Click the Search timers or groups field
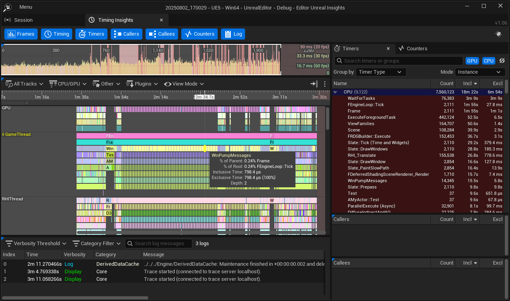This screenshot has height=301, width=510. (x=399, y=61)
